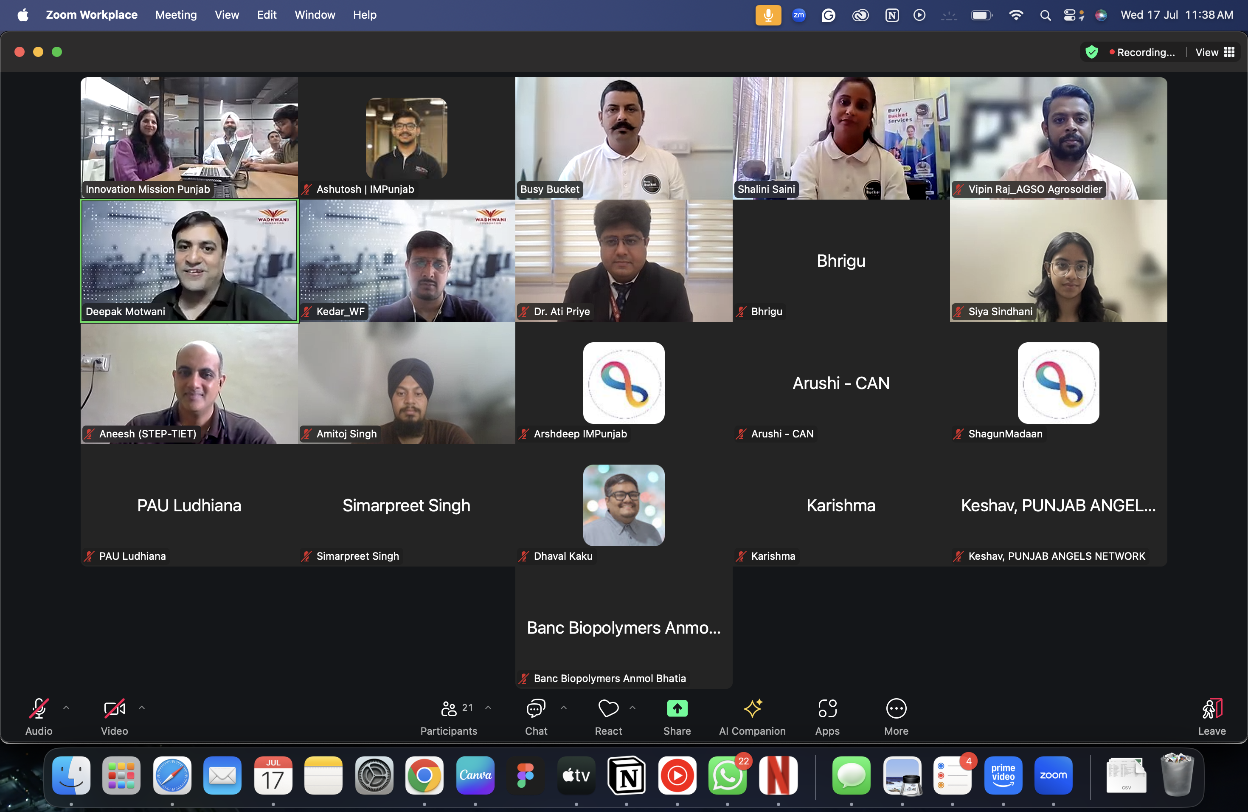Expand audio options chevron beside Audio
This screenshot has width=1248, height=812.
pyautogui.click(x=66, y=708)
